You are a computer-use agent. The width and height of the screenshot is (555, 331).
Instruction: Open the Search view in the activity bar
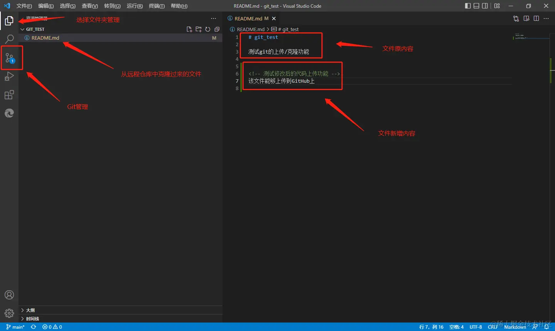click(9, 39)
